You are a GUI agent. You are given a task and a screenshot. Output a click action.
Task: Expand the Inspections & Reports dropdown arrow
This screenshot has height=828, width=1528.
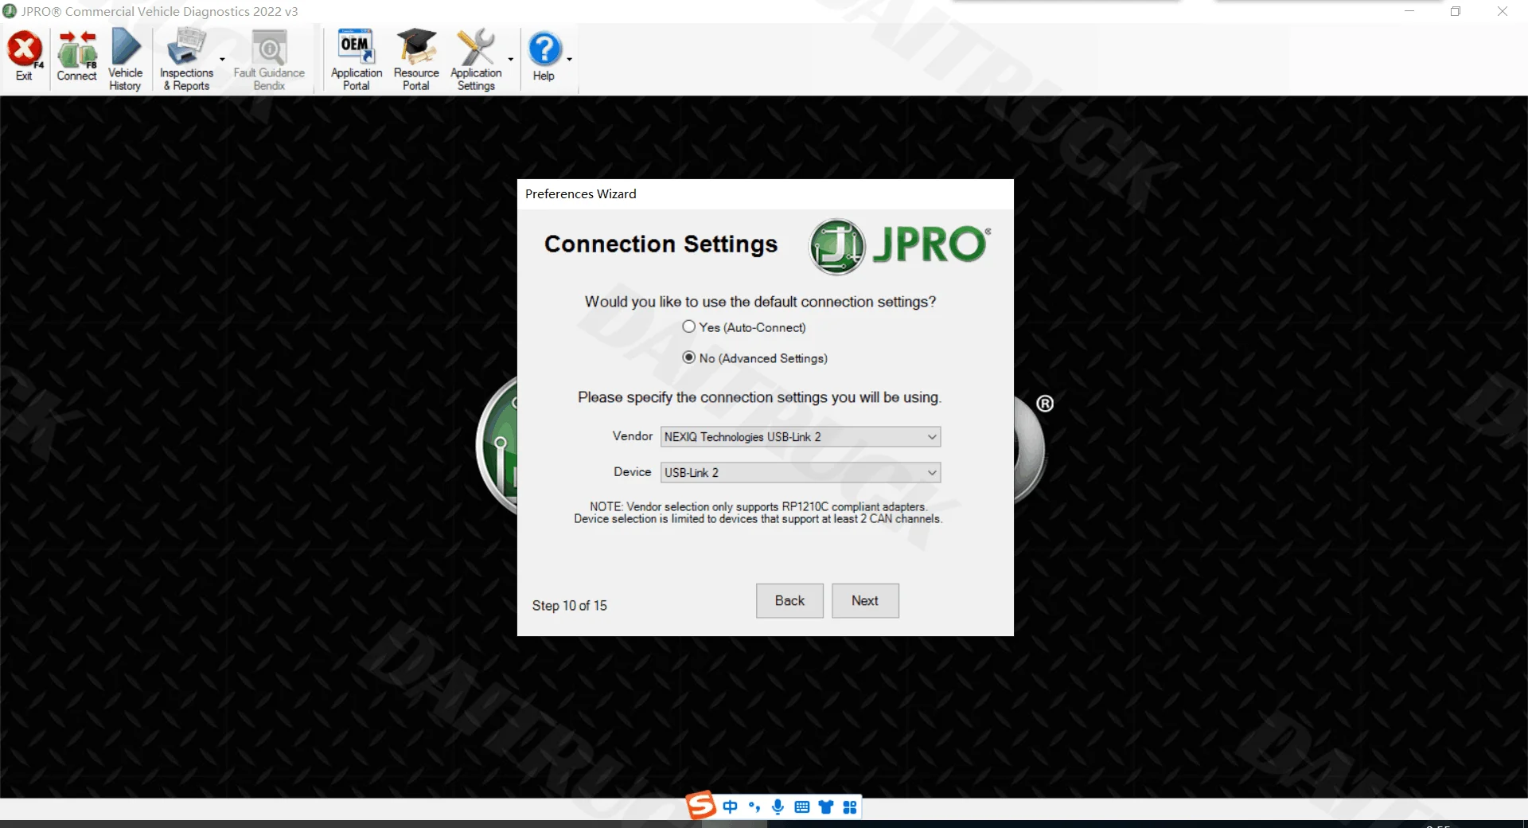tap(222, 59)
